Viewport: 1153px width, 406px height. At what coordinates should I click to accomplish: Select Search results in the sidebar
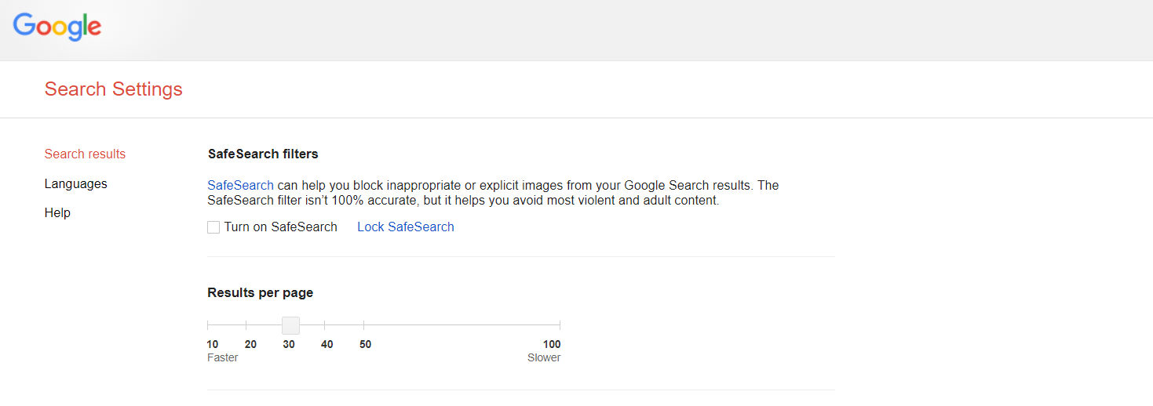pos(85,154)
